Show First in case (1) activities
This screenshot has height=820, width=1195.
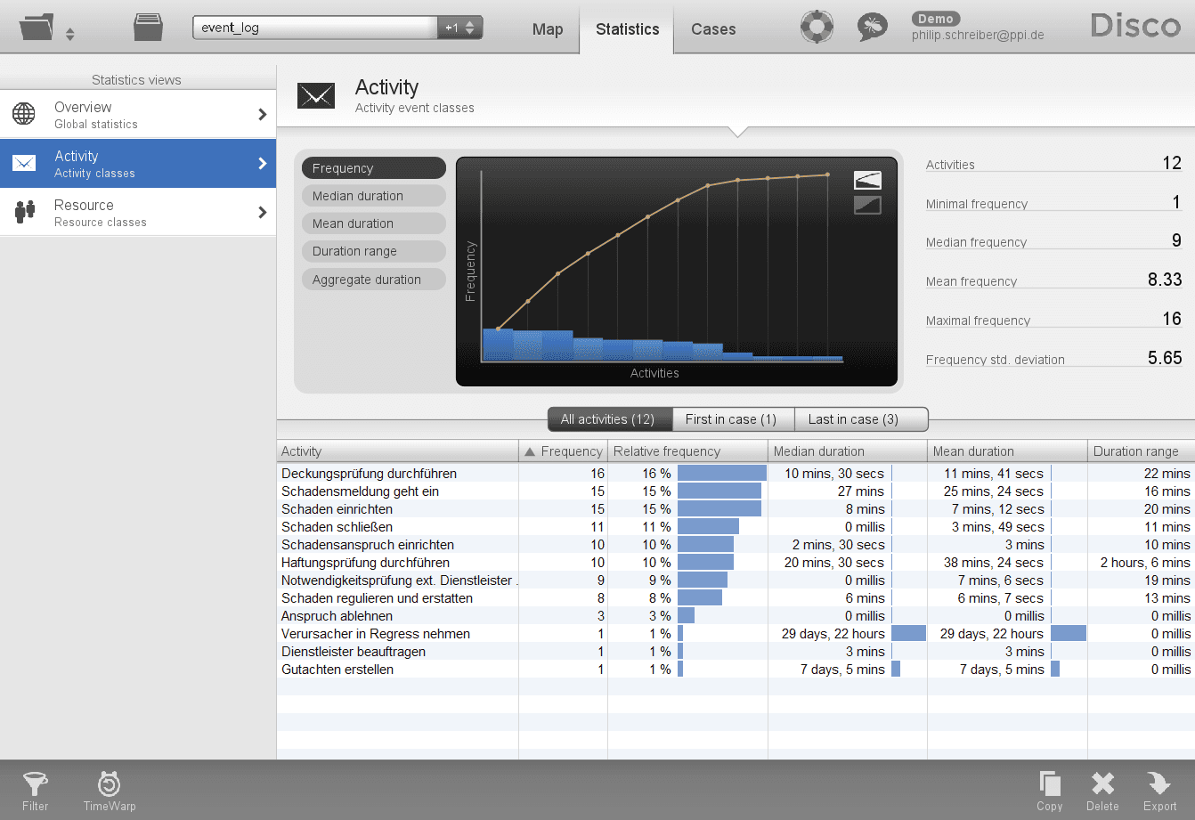coord(730,419)
